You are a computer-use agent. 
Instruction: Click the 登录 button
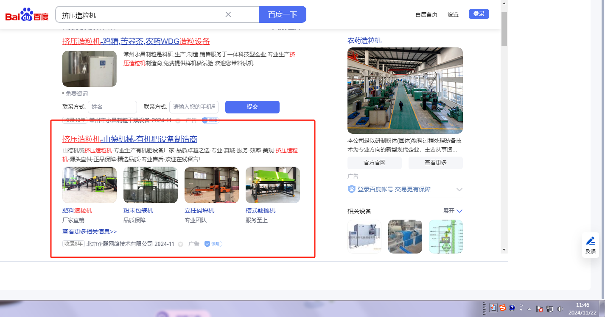(x=479, y=14)
